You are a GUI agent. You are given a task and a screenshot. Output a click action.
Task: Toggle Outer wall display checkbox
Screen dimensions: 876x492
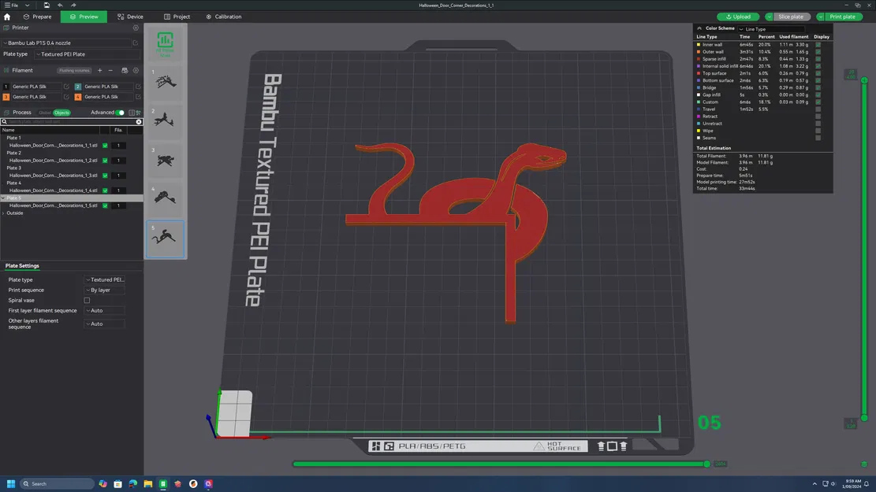[818, 52]
